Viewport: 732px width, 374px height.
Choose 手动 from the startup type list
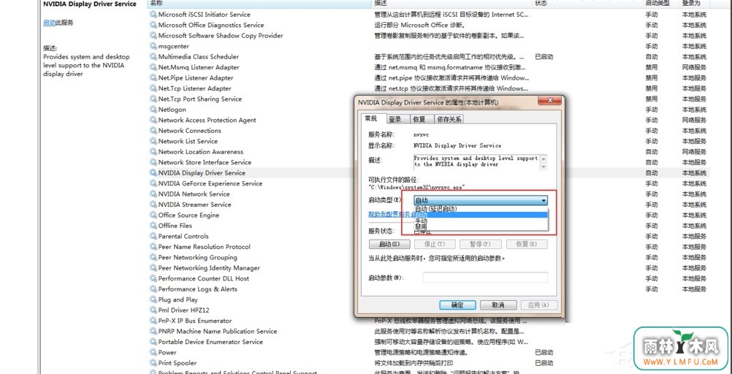point(481,221)
